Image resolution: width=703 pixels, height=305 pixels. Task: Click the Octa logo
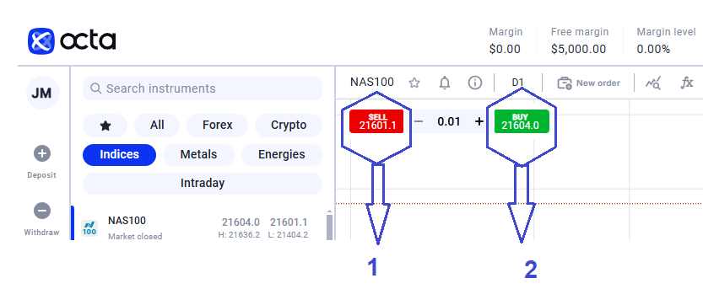[72, 41]
